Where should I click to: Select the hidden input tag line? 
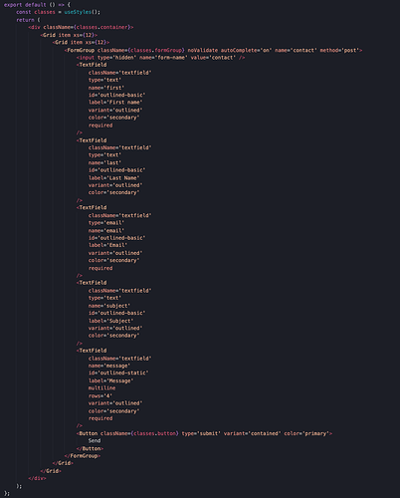(x=160, y=58)
